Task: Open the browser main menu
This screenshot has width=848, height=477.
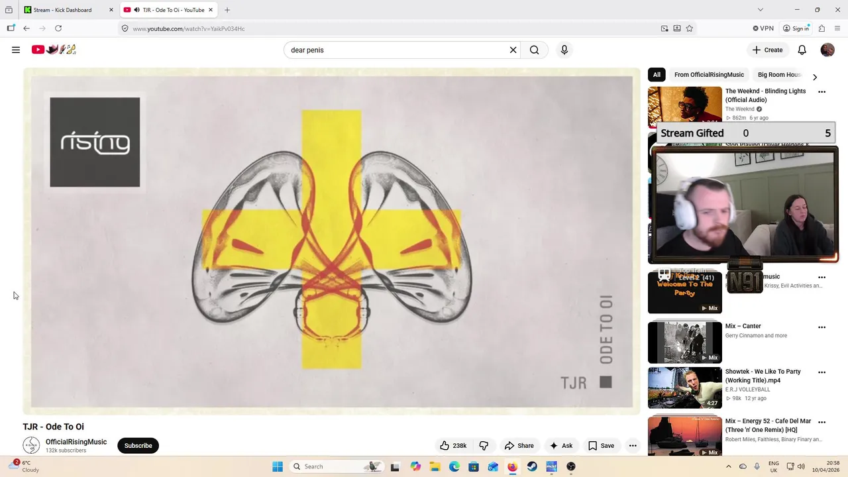Action: click(x=837, y=28)
